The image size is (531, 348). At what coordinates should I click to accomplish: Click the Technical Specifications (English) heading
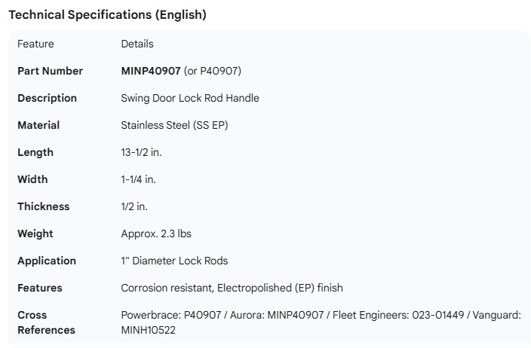[x=106, y=14]
